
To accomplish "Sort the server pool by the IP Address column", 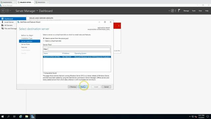I will pos(66,54).
